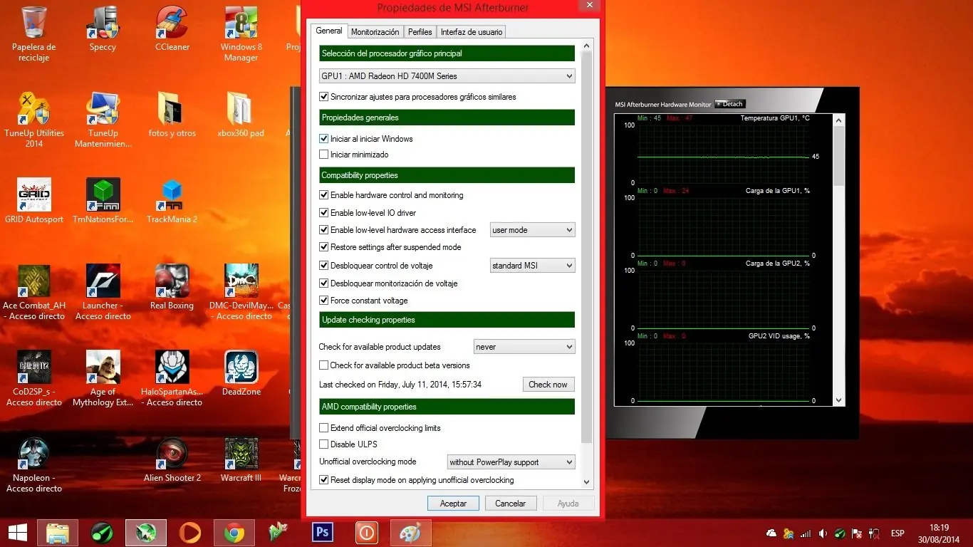
Task: Click the 'Last checked on Friday, July 11, 2014' text
Action: click(x=400, y=385)
